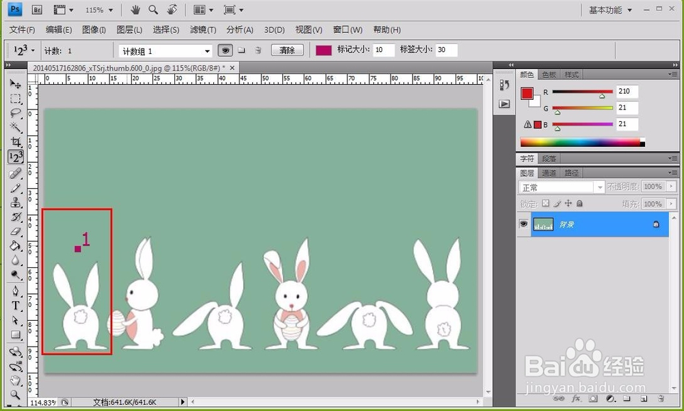Select the Magic Wand tool
This screenshot has height=411, width=684.
(15, 127)
